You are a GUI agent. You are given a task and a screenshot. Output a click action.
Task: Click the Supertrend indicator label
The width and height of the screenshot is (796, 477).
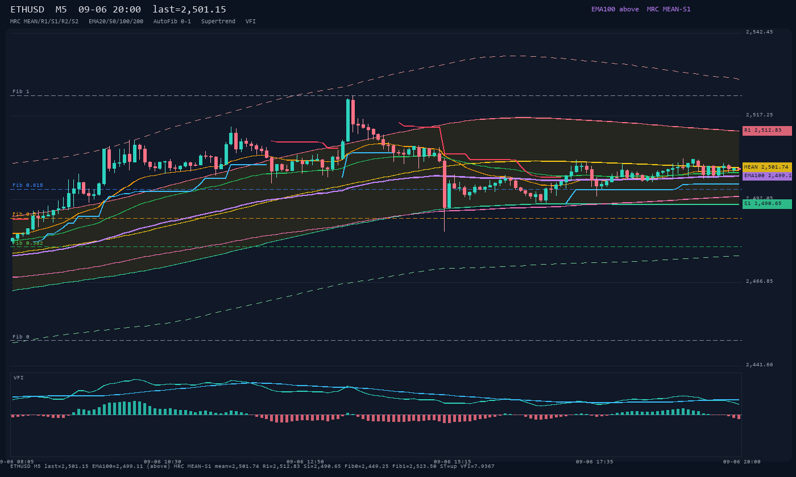pos(218,21)
